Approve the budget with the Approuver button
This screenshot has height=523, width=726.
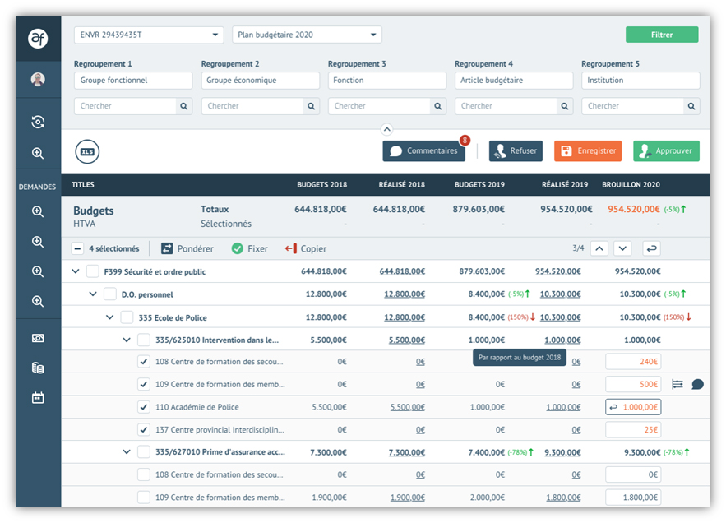[668, 150]
